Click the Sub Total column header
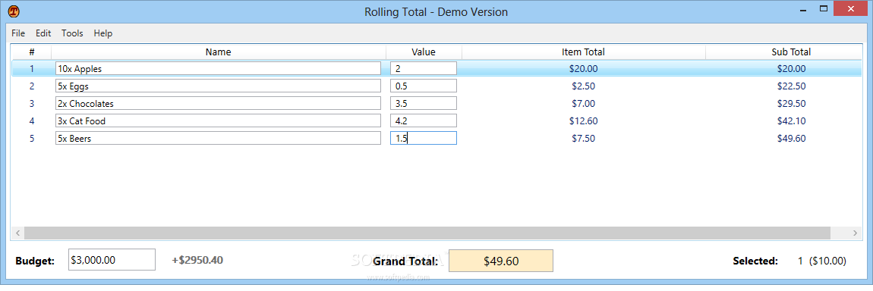This screenshot has width=873, height=291. 784,52
